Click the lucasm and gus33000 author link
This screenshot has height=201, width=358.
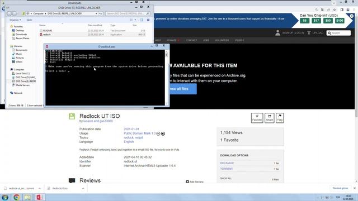click(x=98, y=121)
